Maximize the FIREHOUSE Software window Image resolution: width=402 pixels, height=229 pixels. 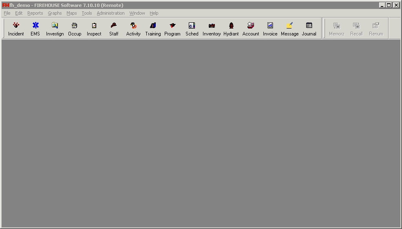pos(389,5)
